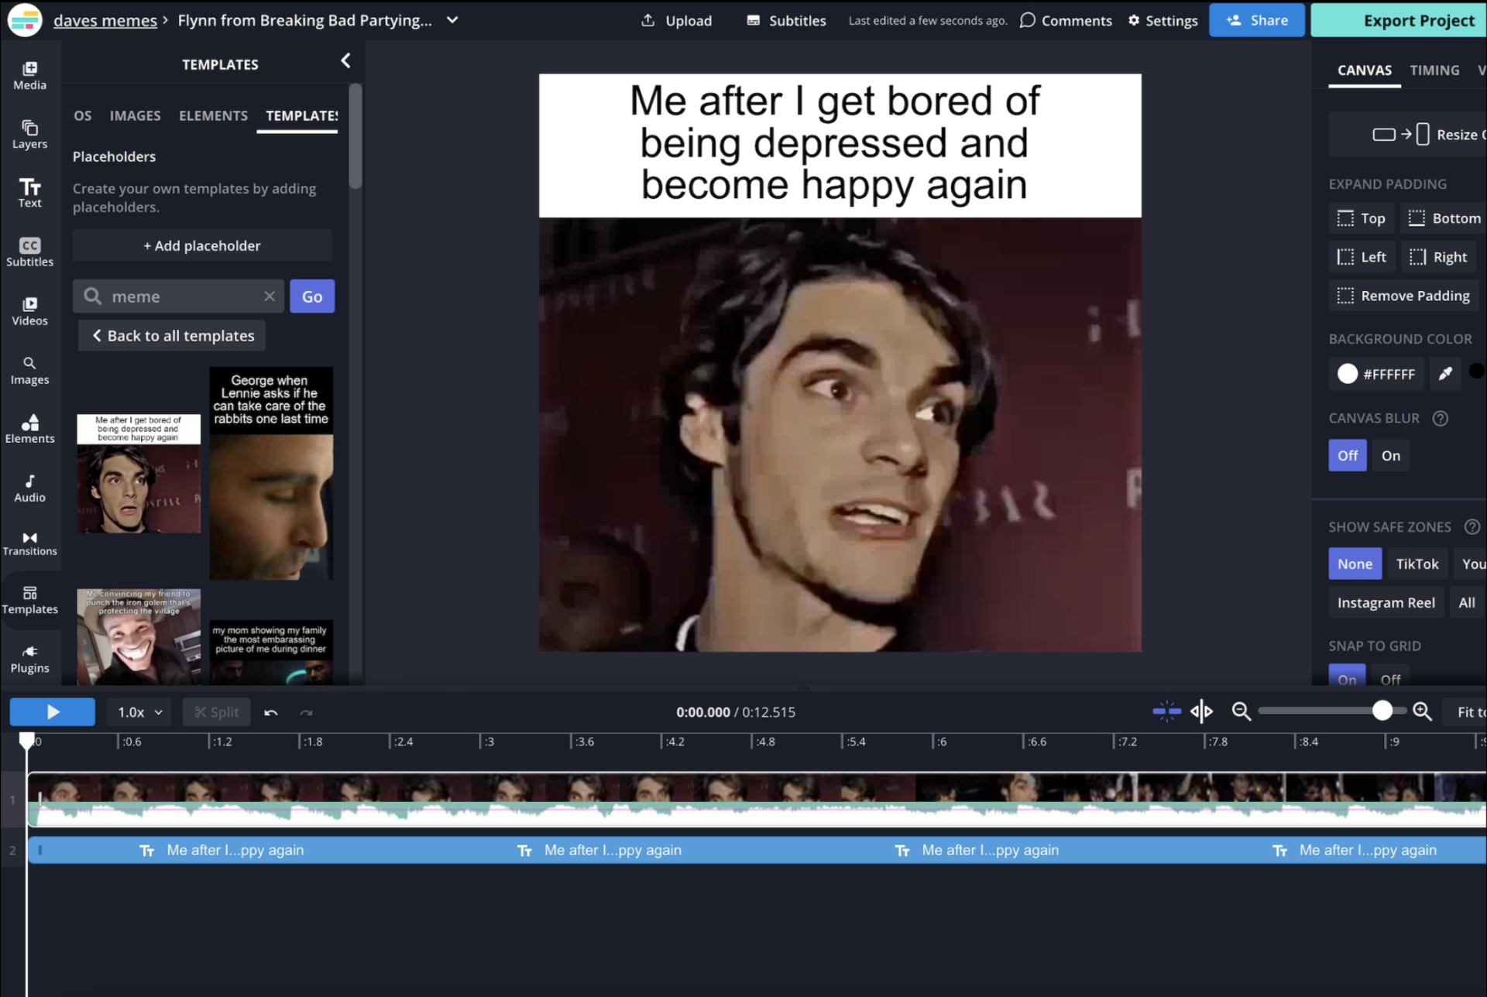Click Export Project button
Image resolution: width=1487 pixels, height=997 pixels.
pos(1399,20)
